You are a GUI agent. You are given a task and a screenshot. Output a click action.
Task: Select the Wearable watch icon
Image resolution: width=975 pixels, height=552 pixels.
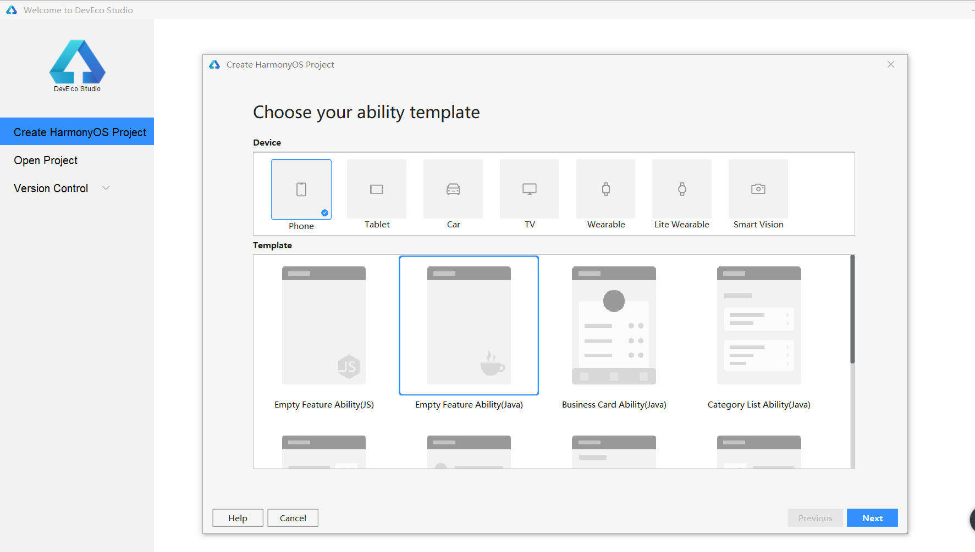tap(606, 189)
